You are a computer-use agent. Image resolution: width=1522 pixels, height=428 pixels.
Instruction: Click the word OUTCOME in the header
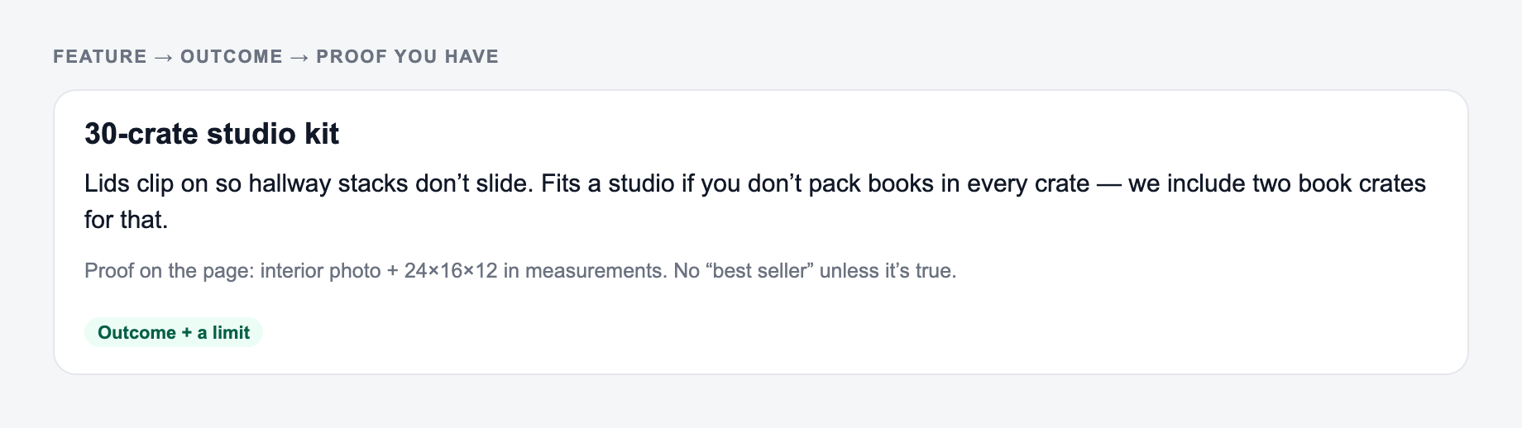(x=232, y=57)
